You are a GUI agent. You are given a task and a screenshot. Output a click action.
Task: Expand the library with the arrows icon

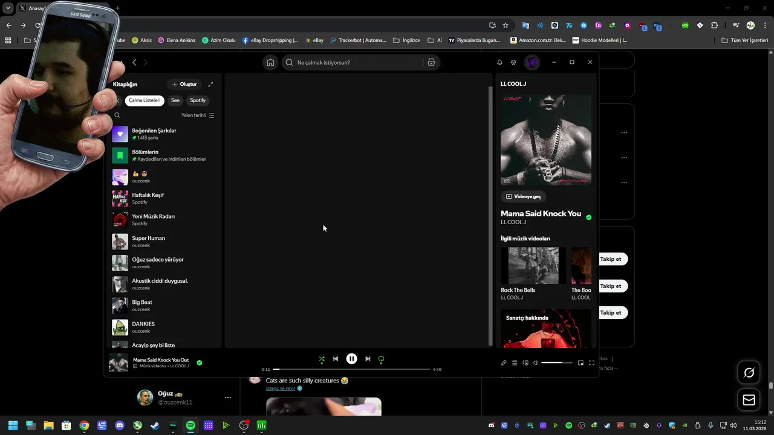click(x=210, y=85)
